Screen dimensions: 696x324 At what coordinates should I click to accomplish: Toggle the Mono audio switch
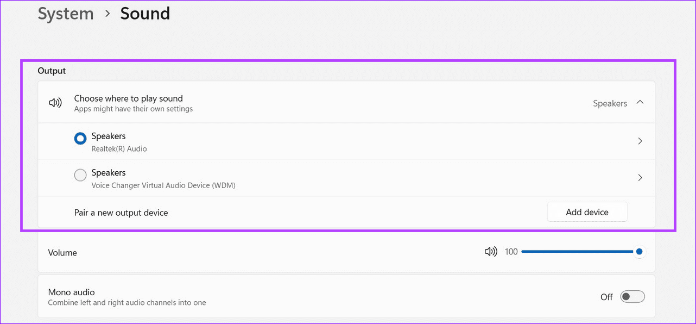pyautogui.click(x=632, y=297)
